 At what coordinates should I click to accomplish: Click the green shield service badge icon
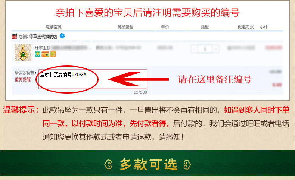point(37,54)
